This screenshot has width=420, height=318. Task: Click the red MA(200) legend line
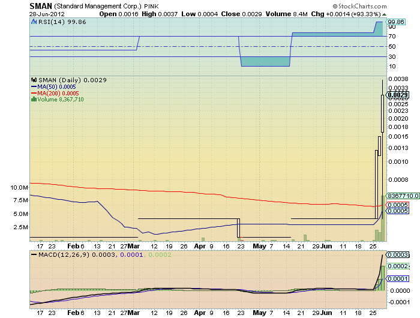pos(34,93)
